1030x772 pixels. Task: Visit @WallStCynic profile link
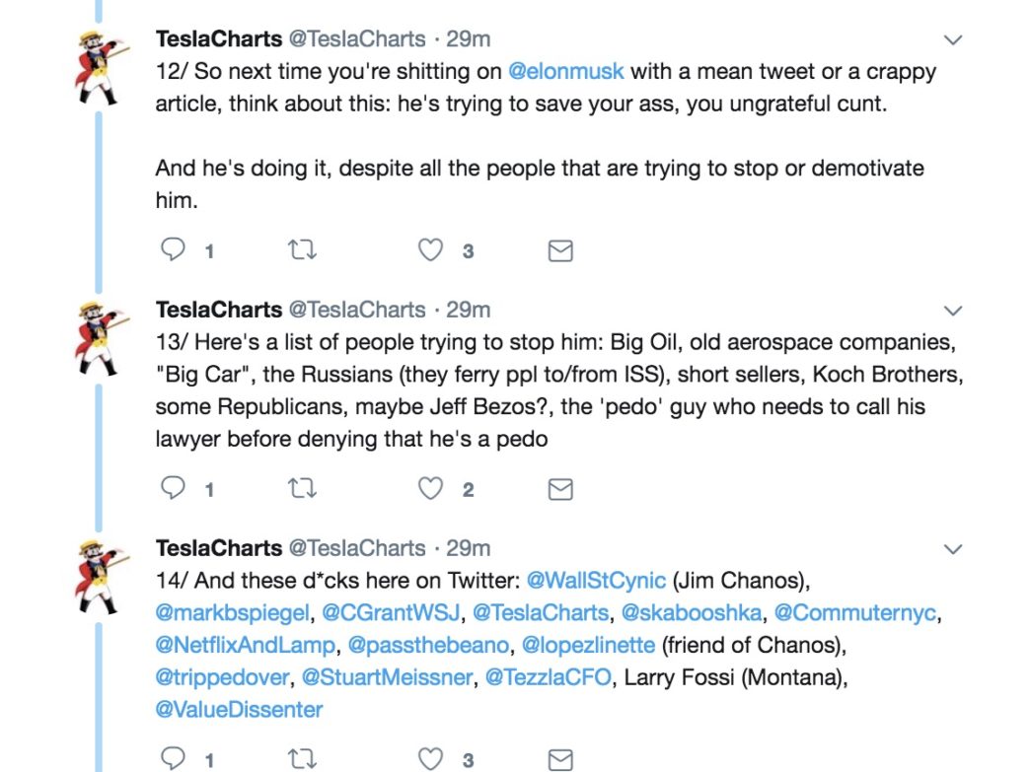pyautogui.click(x=597, y=581)
